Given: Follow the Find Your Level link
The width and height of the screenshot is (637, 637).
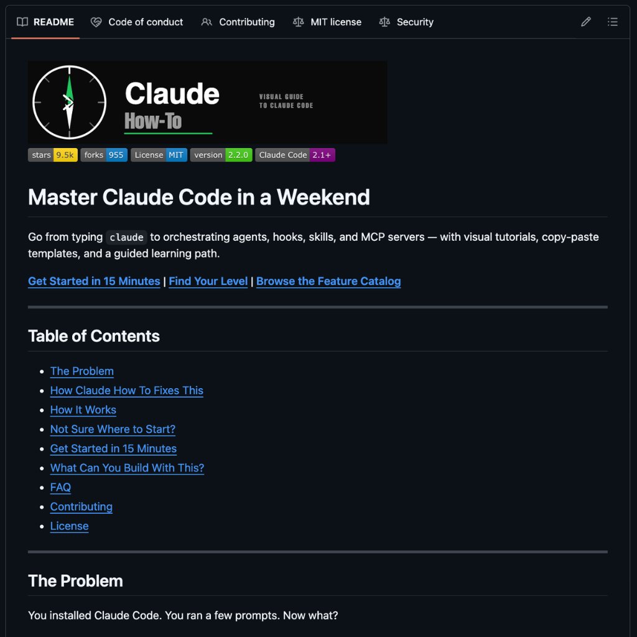Looking at the screenshot, I should pyautogui.click(x=208, y=281).
